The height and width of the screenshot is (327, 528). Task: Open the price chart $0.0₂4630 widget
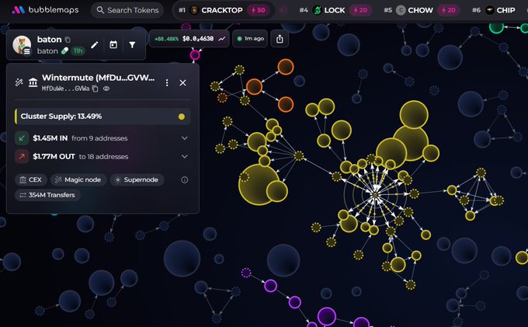click(x=189, y=39)
